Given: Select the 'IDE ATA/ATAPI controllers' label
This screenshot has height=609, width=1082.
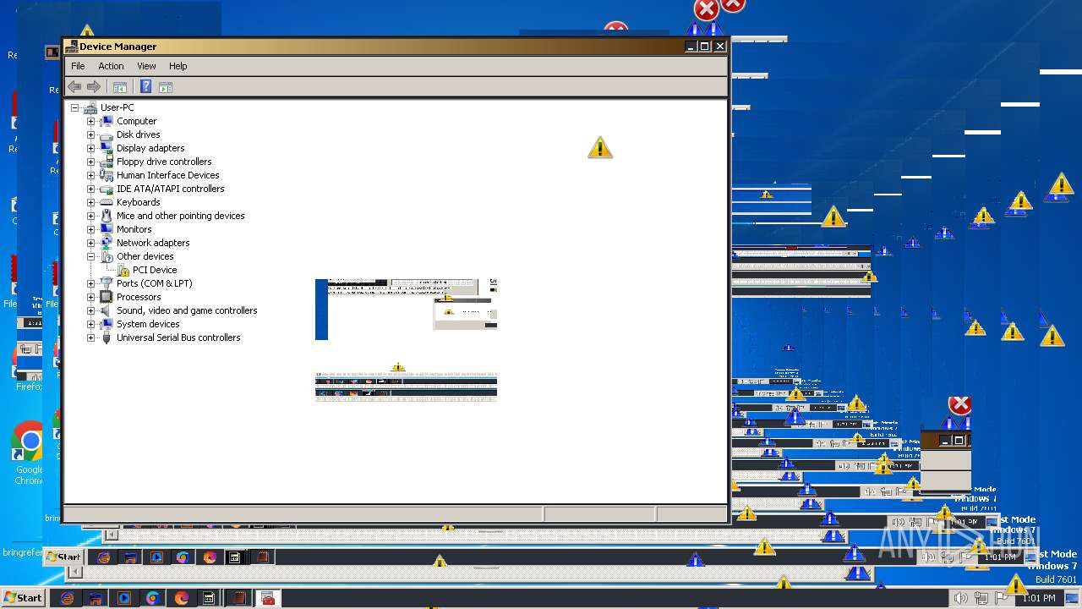Looking at the screenshot, I should pyautogui.click(x=171, y=189).
